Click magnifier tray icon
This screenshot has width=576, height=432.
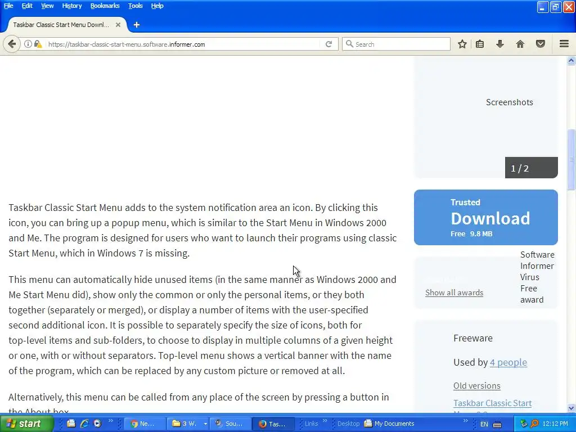[534, 424]
